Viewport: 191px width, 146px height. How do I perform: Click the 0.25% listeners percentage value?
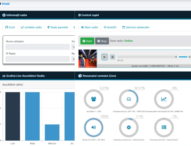coord(104,88)
